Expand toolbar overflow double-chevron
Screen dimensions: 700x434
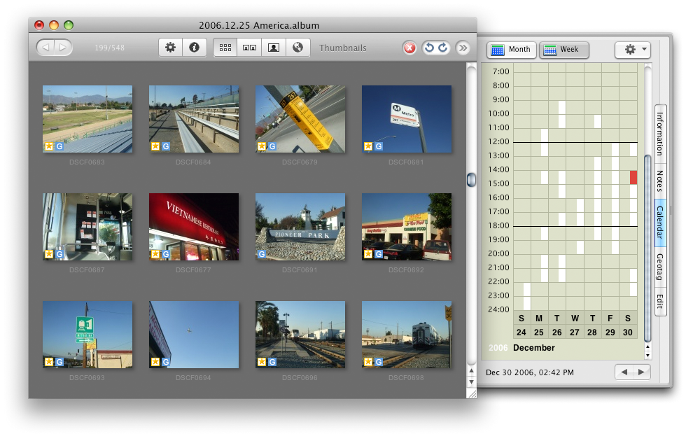(463, 48)
